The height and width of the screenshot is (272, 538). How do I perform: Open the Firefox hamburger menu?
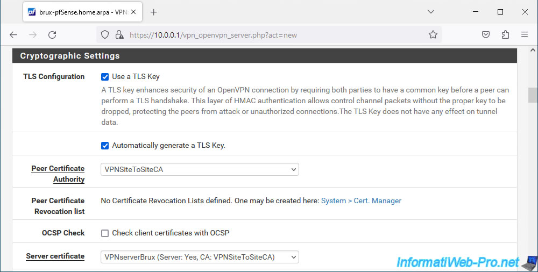pyautogui.click(x=525, y=34)
